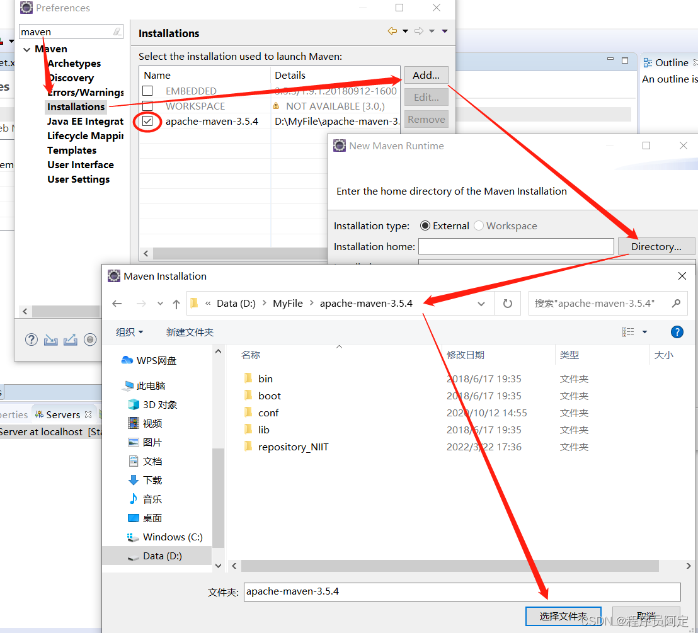Maximize the editor area in Eclipse window
This screenshot has height=633, width=698.
pyautogui.click(x=625, y=60)
